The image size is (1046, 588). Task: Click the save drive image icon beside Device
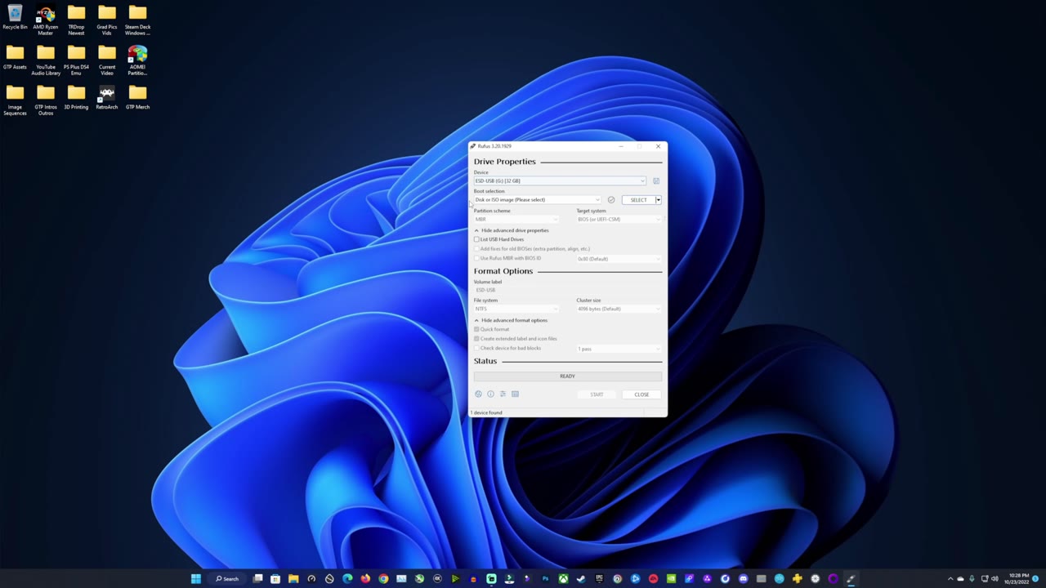(x=656, y=181)
